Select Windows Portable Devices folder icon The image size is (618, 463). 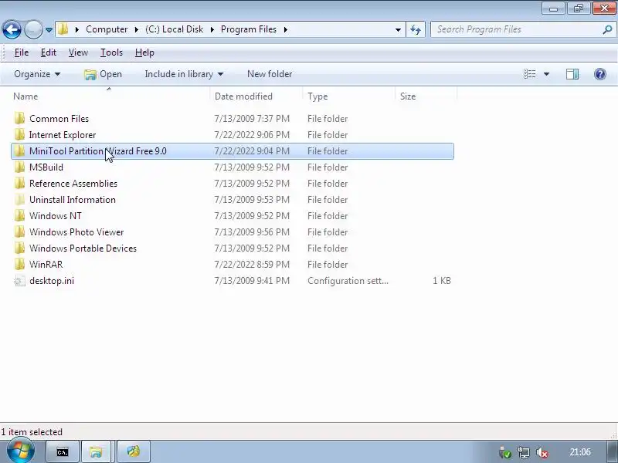click(19, 248)
